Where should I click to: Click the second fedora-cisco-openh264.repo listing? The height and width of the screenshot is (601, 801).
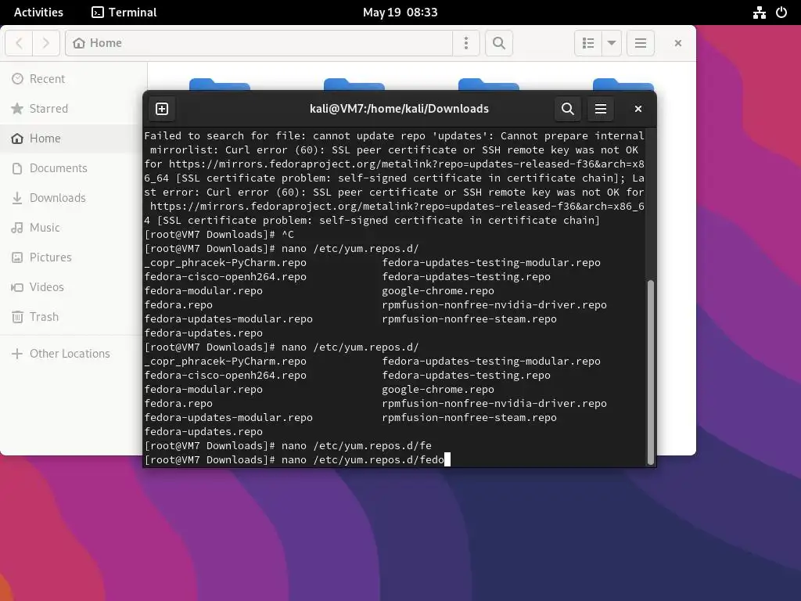coord(225,376)
